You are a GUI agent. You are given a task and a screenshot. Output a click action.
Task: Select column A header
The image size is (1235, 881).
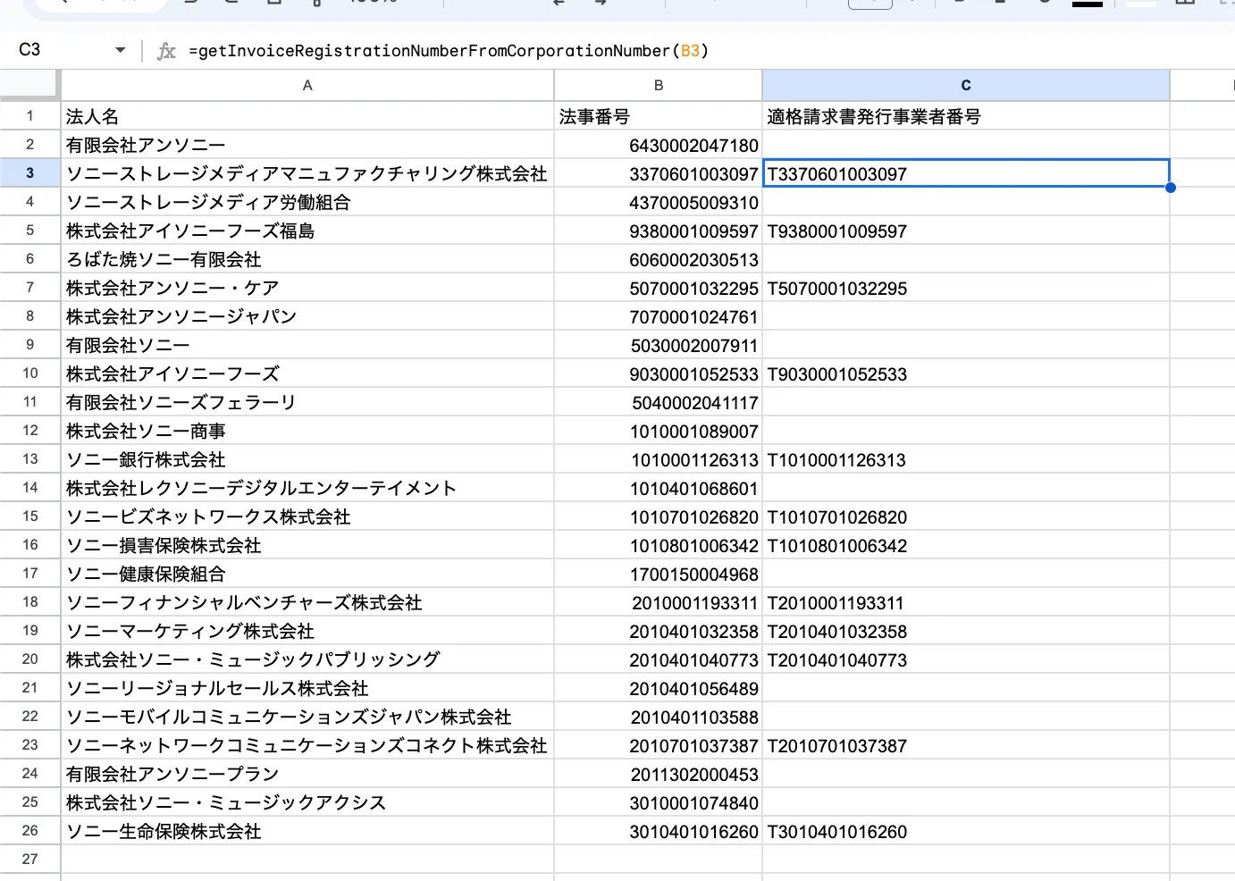pyautogui.click(x=307, y=86)
